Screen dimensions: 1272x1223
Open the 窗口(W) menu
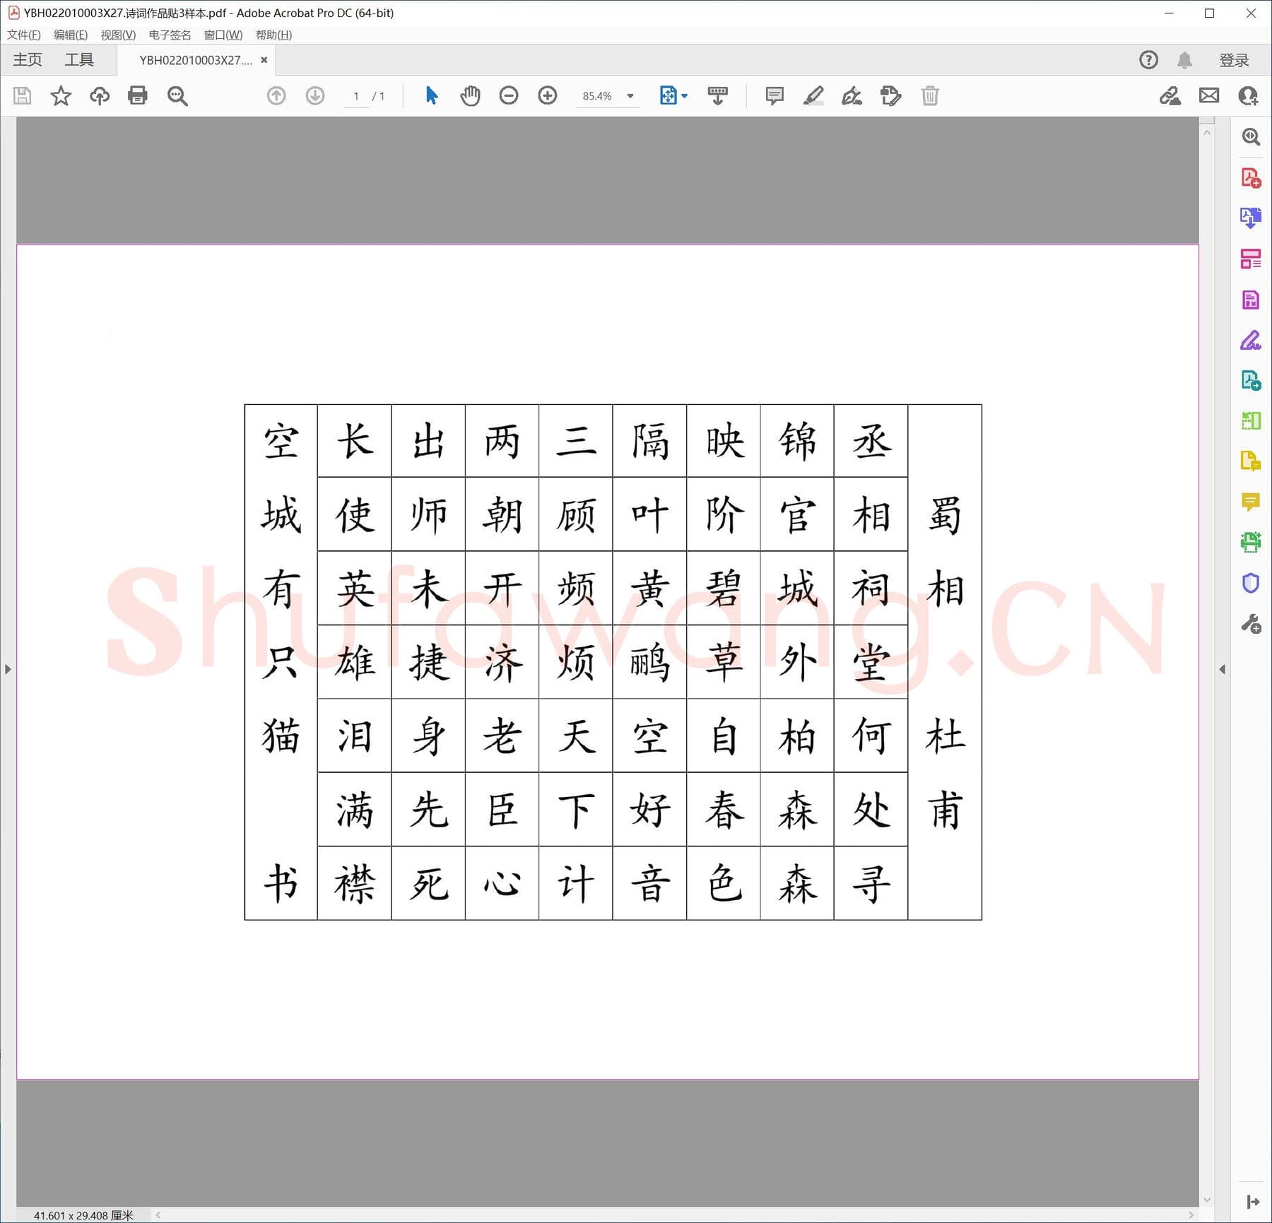[x=223, y=35]
